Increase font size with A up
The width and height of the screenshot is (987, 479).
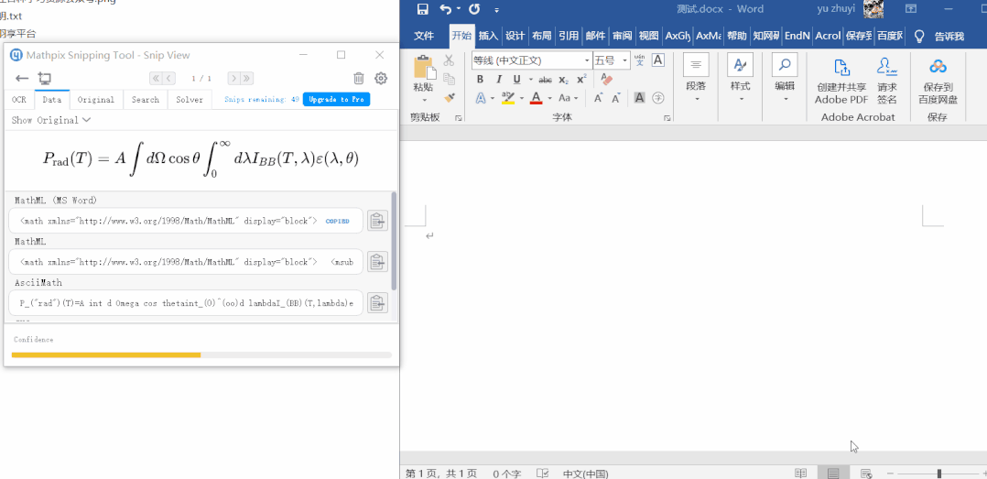point(599,98)
